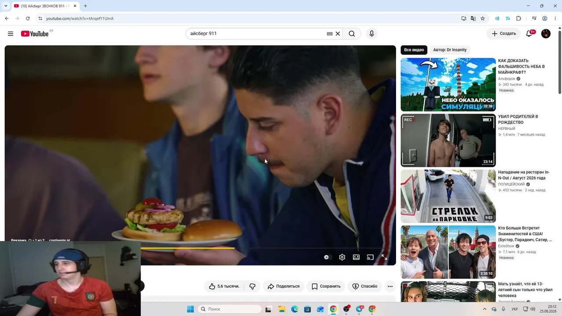
Task: Run the search with the magnifier button
Action: pyautogui.click(x=352, y=34)
